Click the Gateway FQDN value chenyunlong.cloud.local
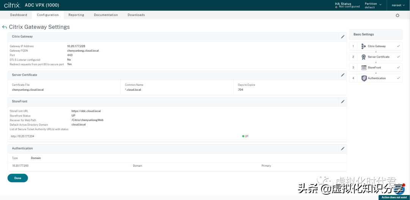 83,51
